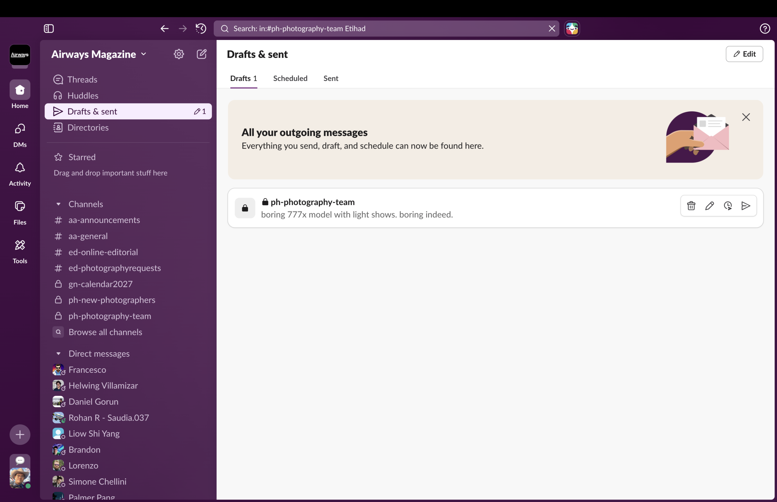Collapse the Direct messages section

click(58, 354)
